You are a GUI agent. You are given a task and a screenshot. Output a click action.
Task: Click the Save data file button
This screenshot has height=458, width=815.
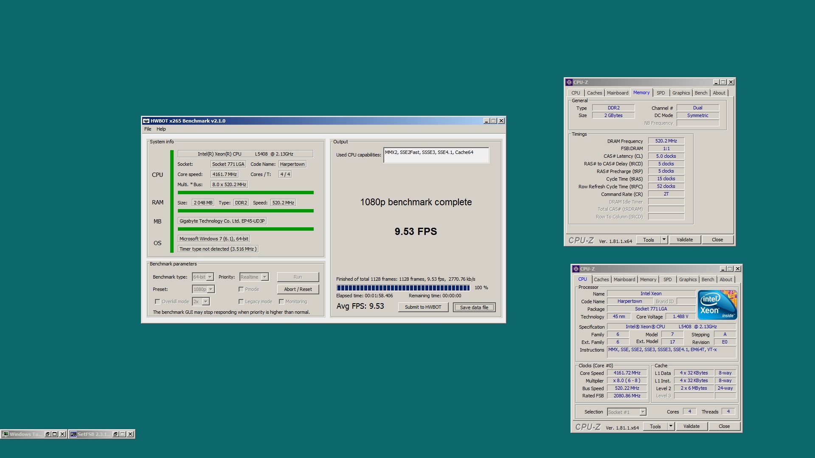(474, 307)
